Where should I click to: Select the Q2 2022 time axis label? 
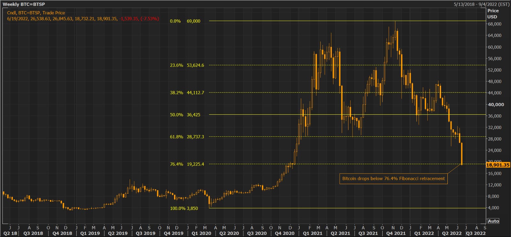click(x=452, y=233)
